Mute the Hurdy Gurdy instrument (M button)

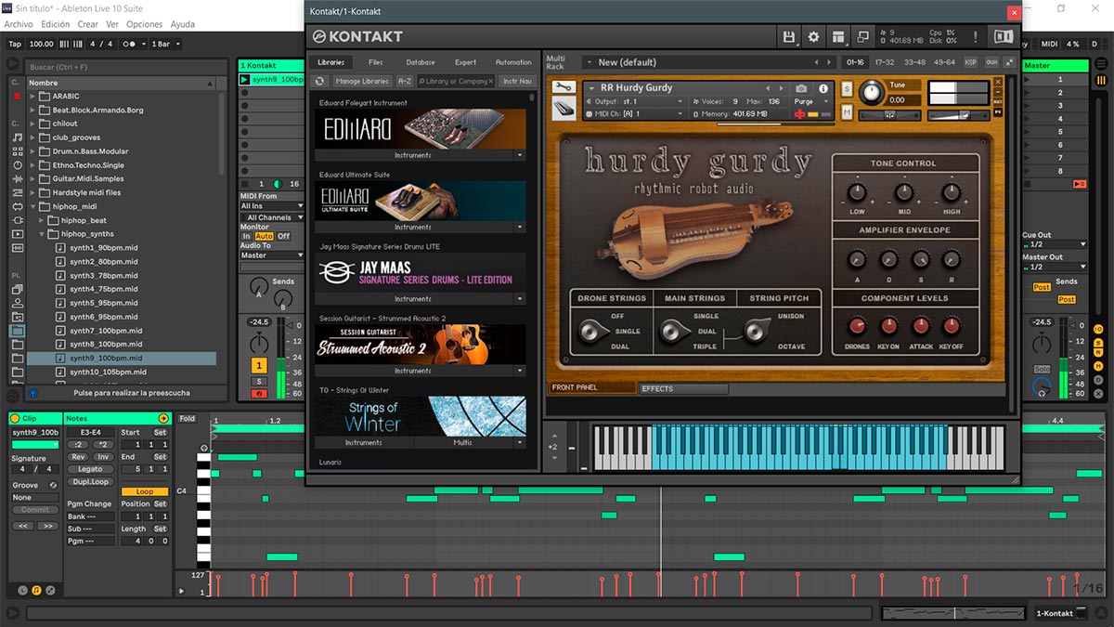point(847,112)
